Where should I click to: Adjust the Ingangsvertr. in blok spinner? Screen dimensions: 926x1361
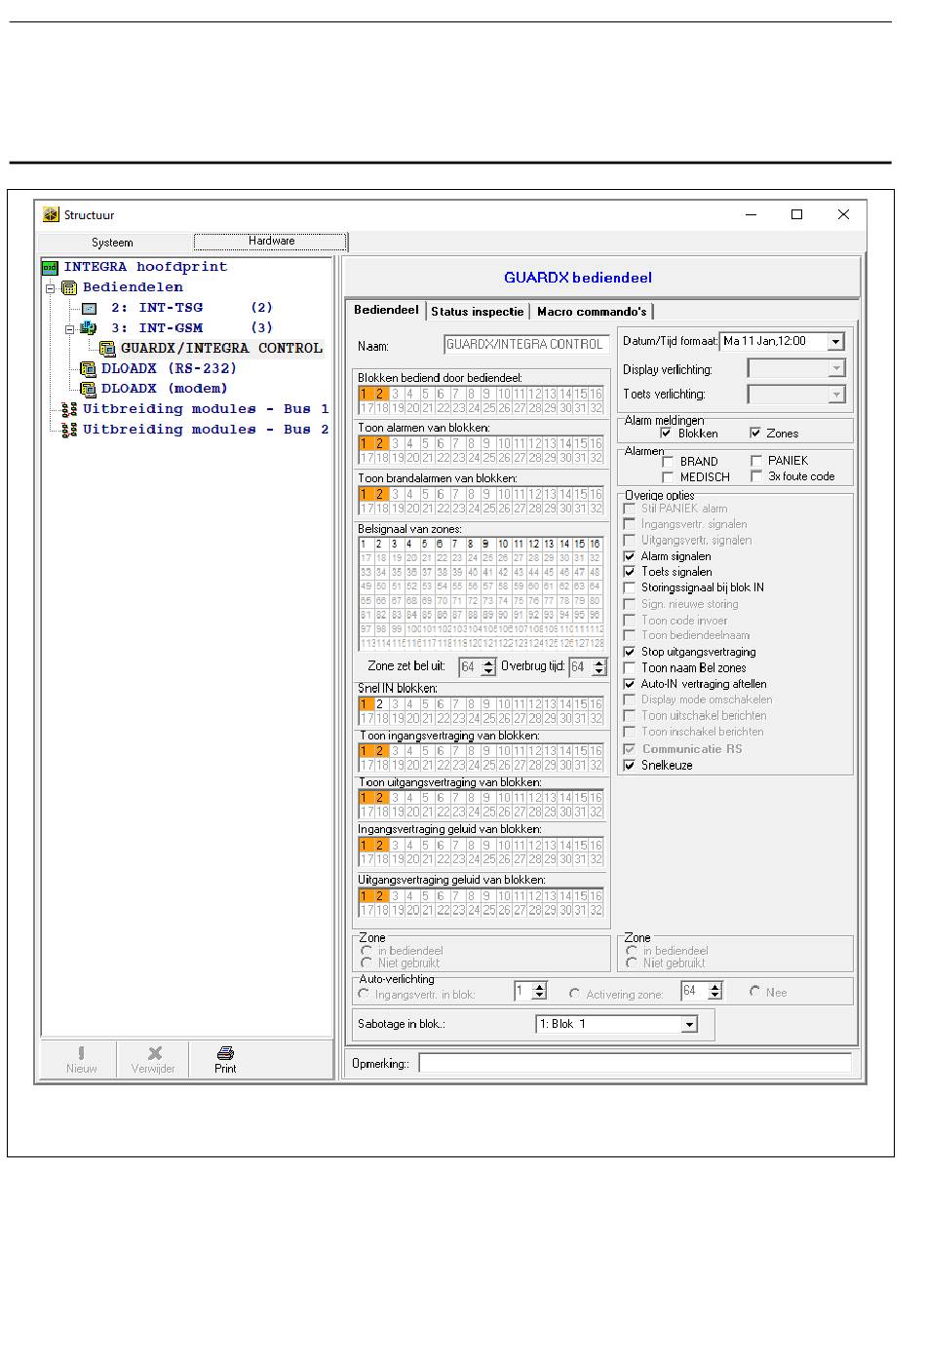539,991
